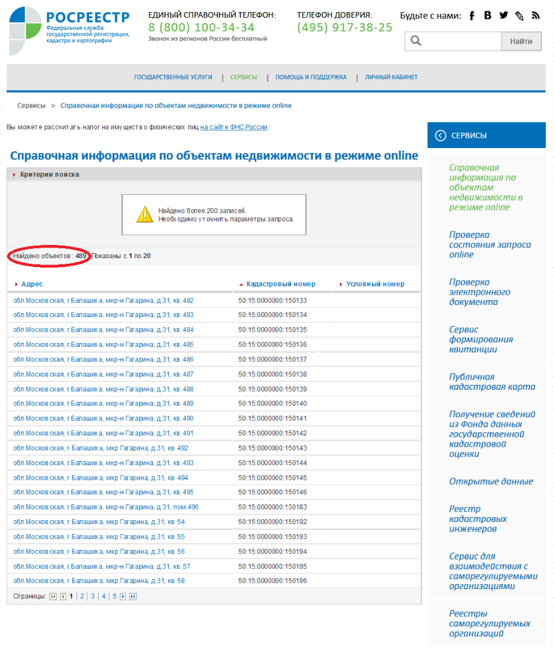Image resolution: width=554 pixels, height=648 pixels.
Task: Open Государственные услуги menu
Action: [x=173, y=77]
